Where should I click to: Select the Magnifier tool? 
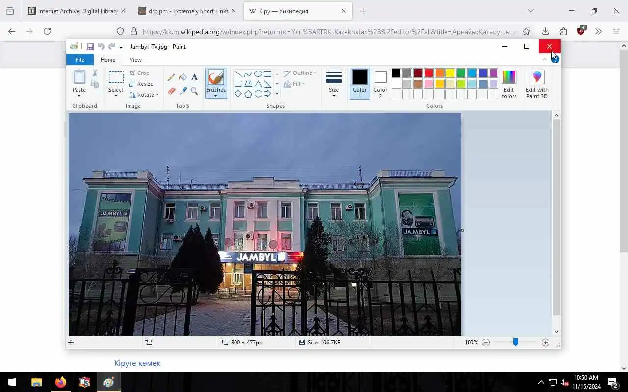click(x=194, y=91)
